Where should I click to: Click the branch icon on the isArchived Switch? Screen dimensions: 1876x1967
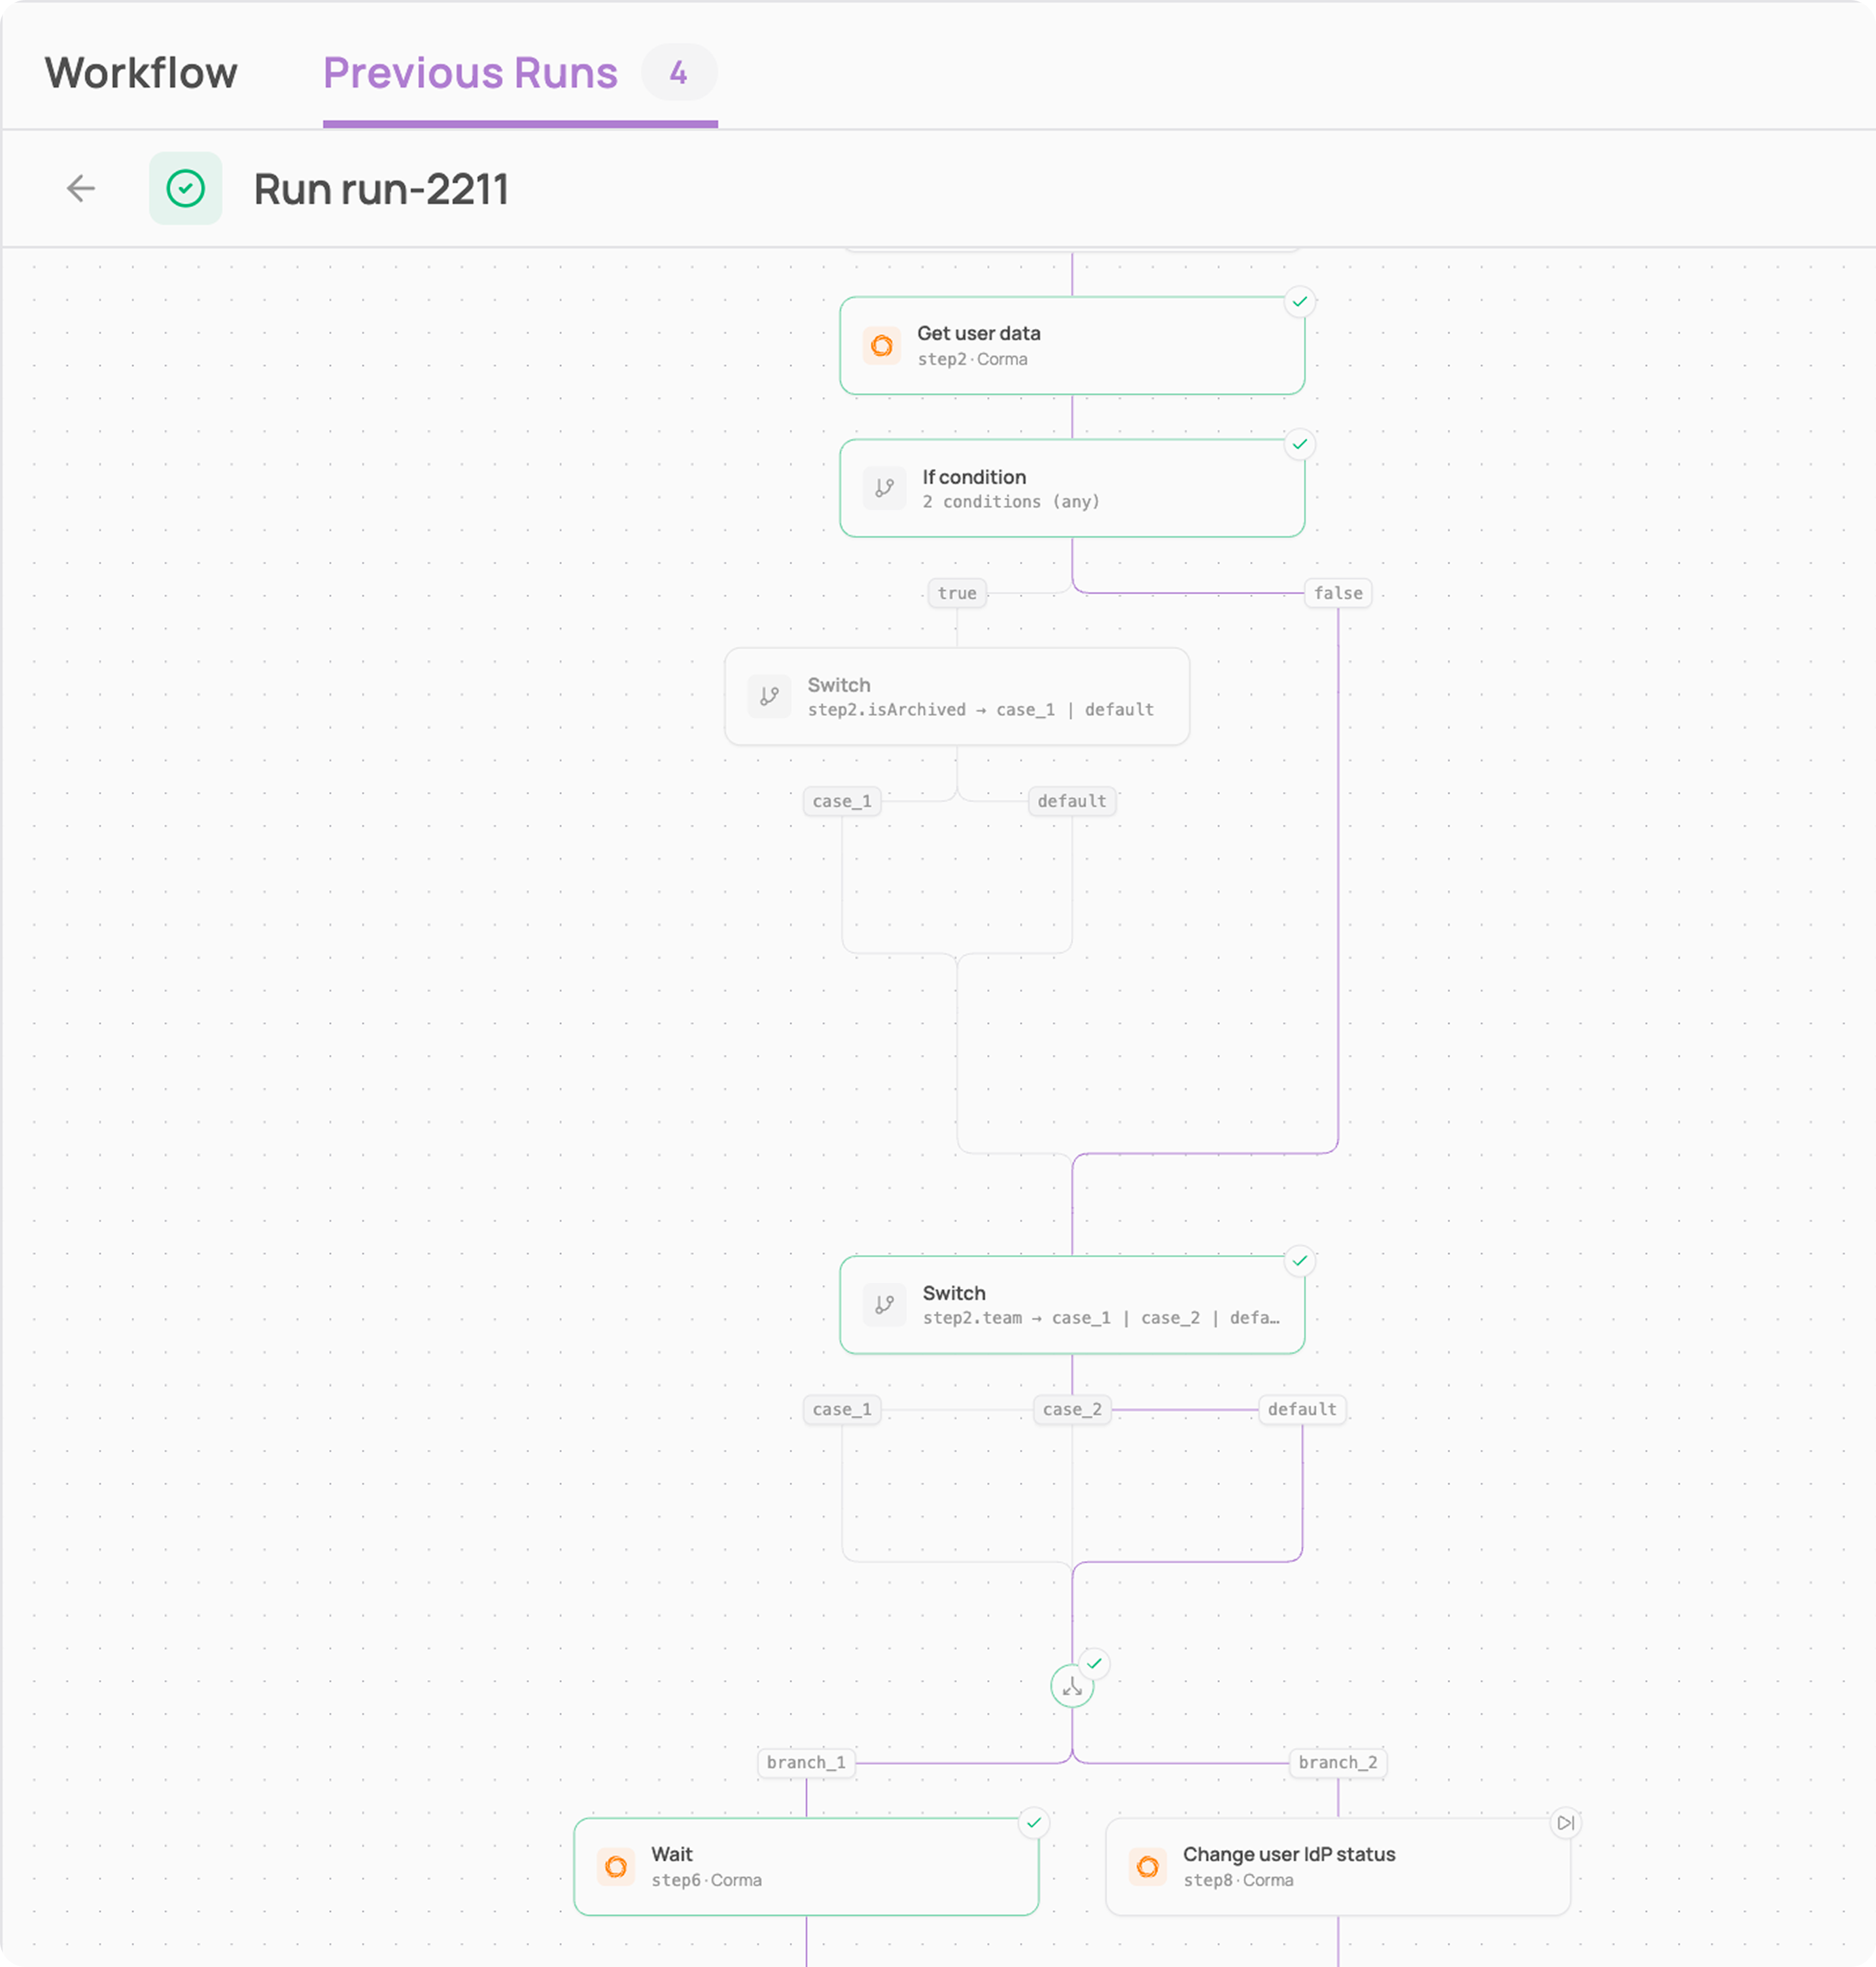pos(769,696)
